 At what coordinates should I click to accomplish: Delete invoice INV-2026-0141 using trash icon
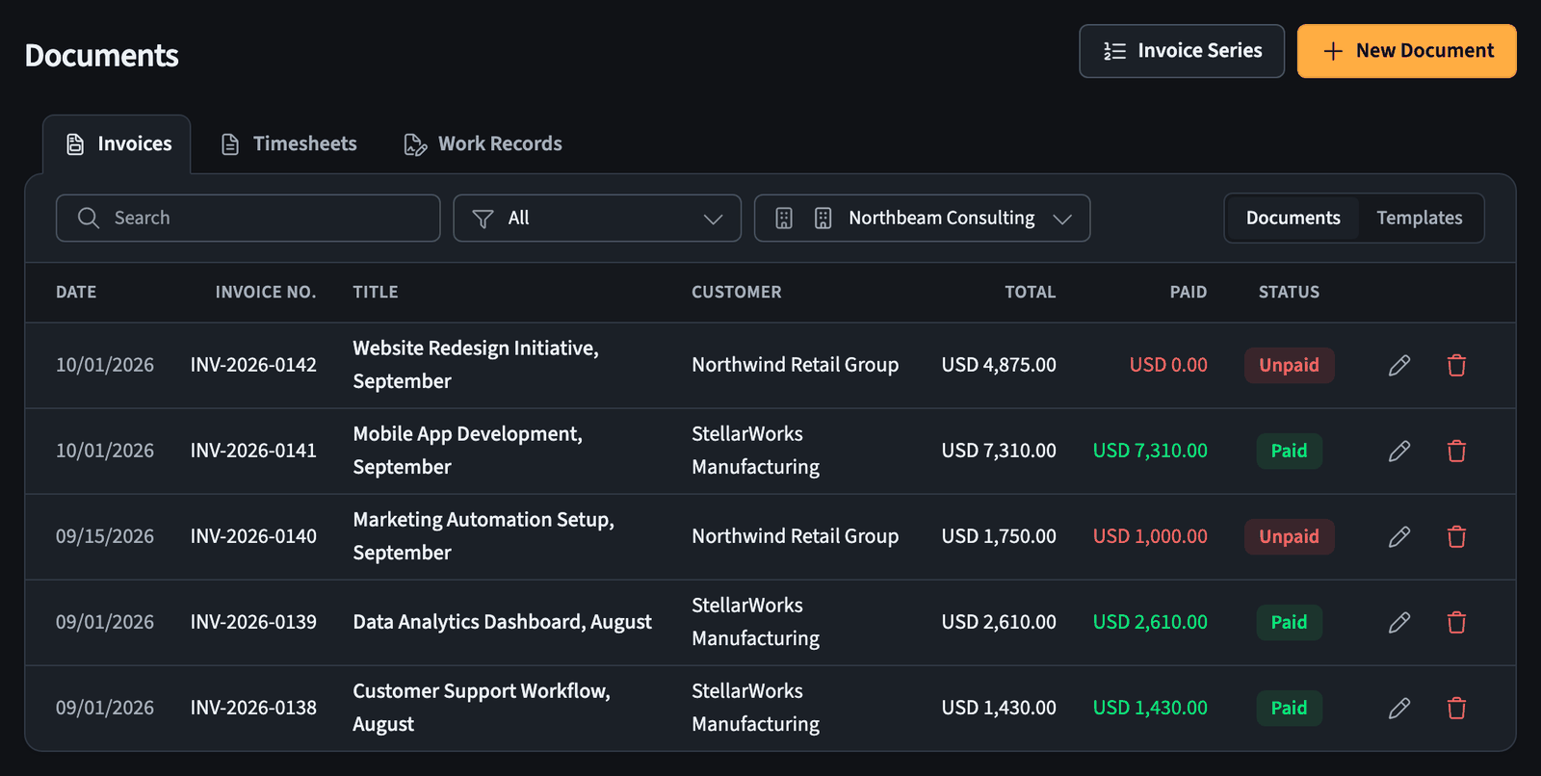point(1456,451)
